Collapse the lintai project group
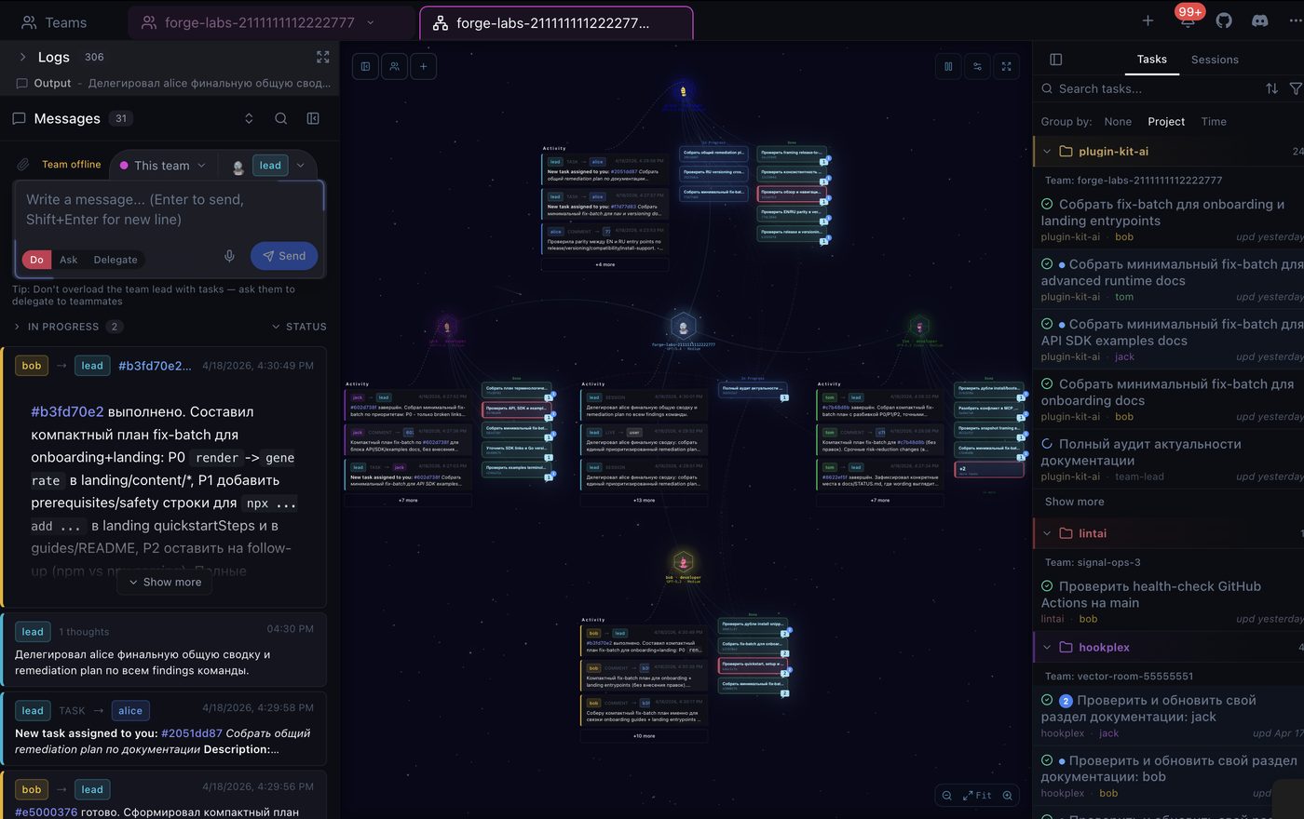The width and height of the screenshot is (1304, 819). click(1047, 533)
